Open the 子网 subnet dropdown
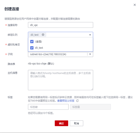 (90, 54)
